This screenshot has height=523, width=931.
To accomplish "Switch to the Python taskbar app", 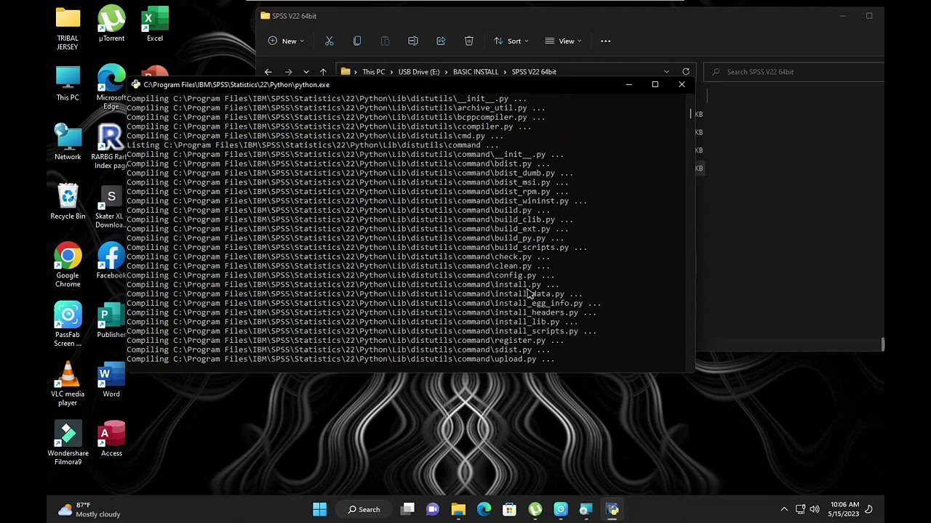I will 612,509.
